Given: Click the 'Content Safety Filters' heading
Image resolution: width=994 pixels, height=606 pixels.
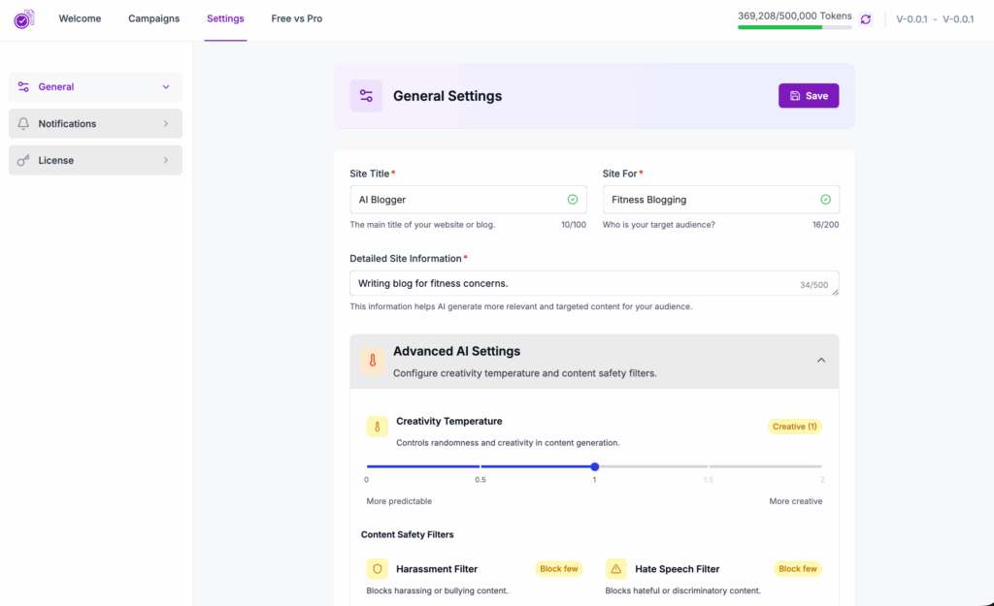Looking at the screenshot, I should tap(407, 534).
